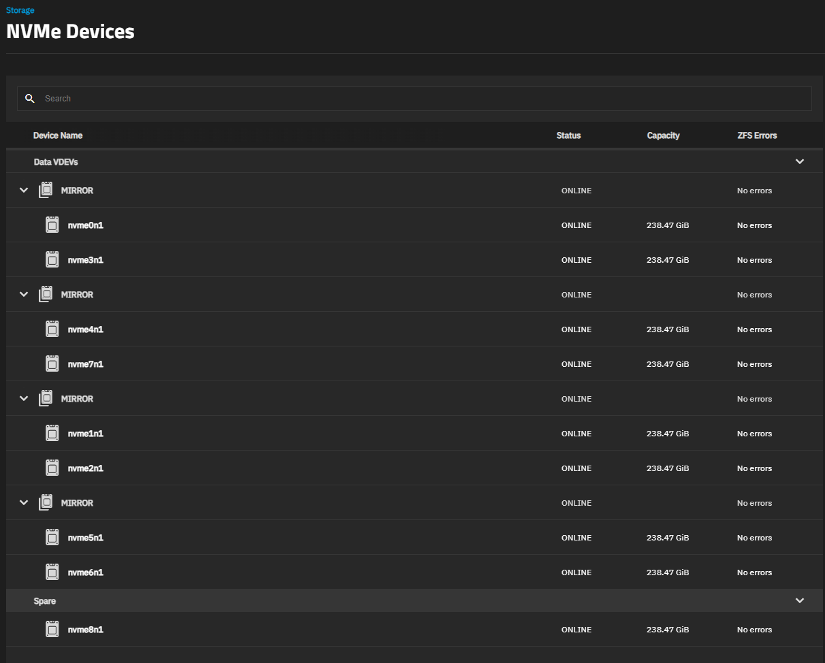825x663 pixels.
Task: Click the disk icon beside nvme2n1
Action: [x=52, y=468]
